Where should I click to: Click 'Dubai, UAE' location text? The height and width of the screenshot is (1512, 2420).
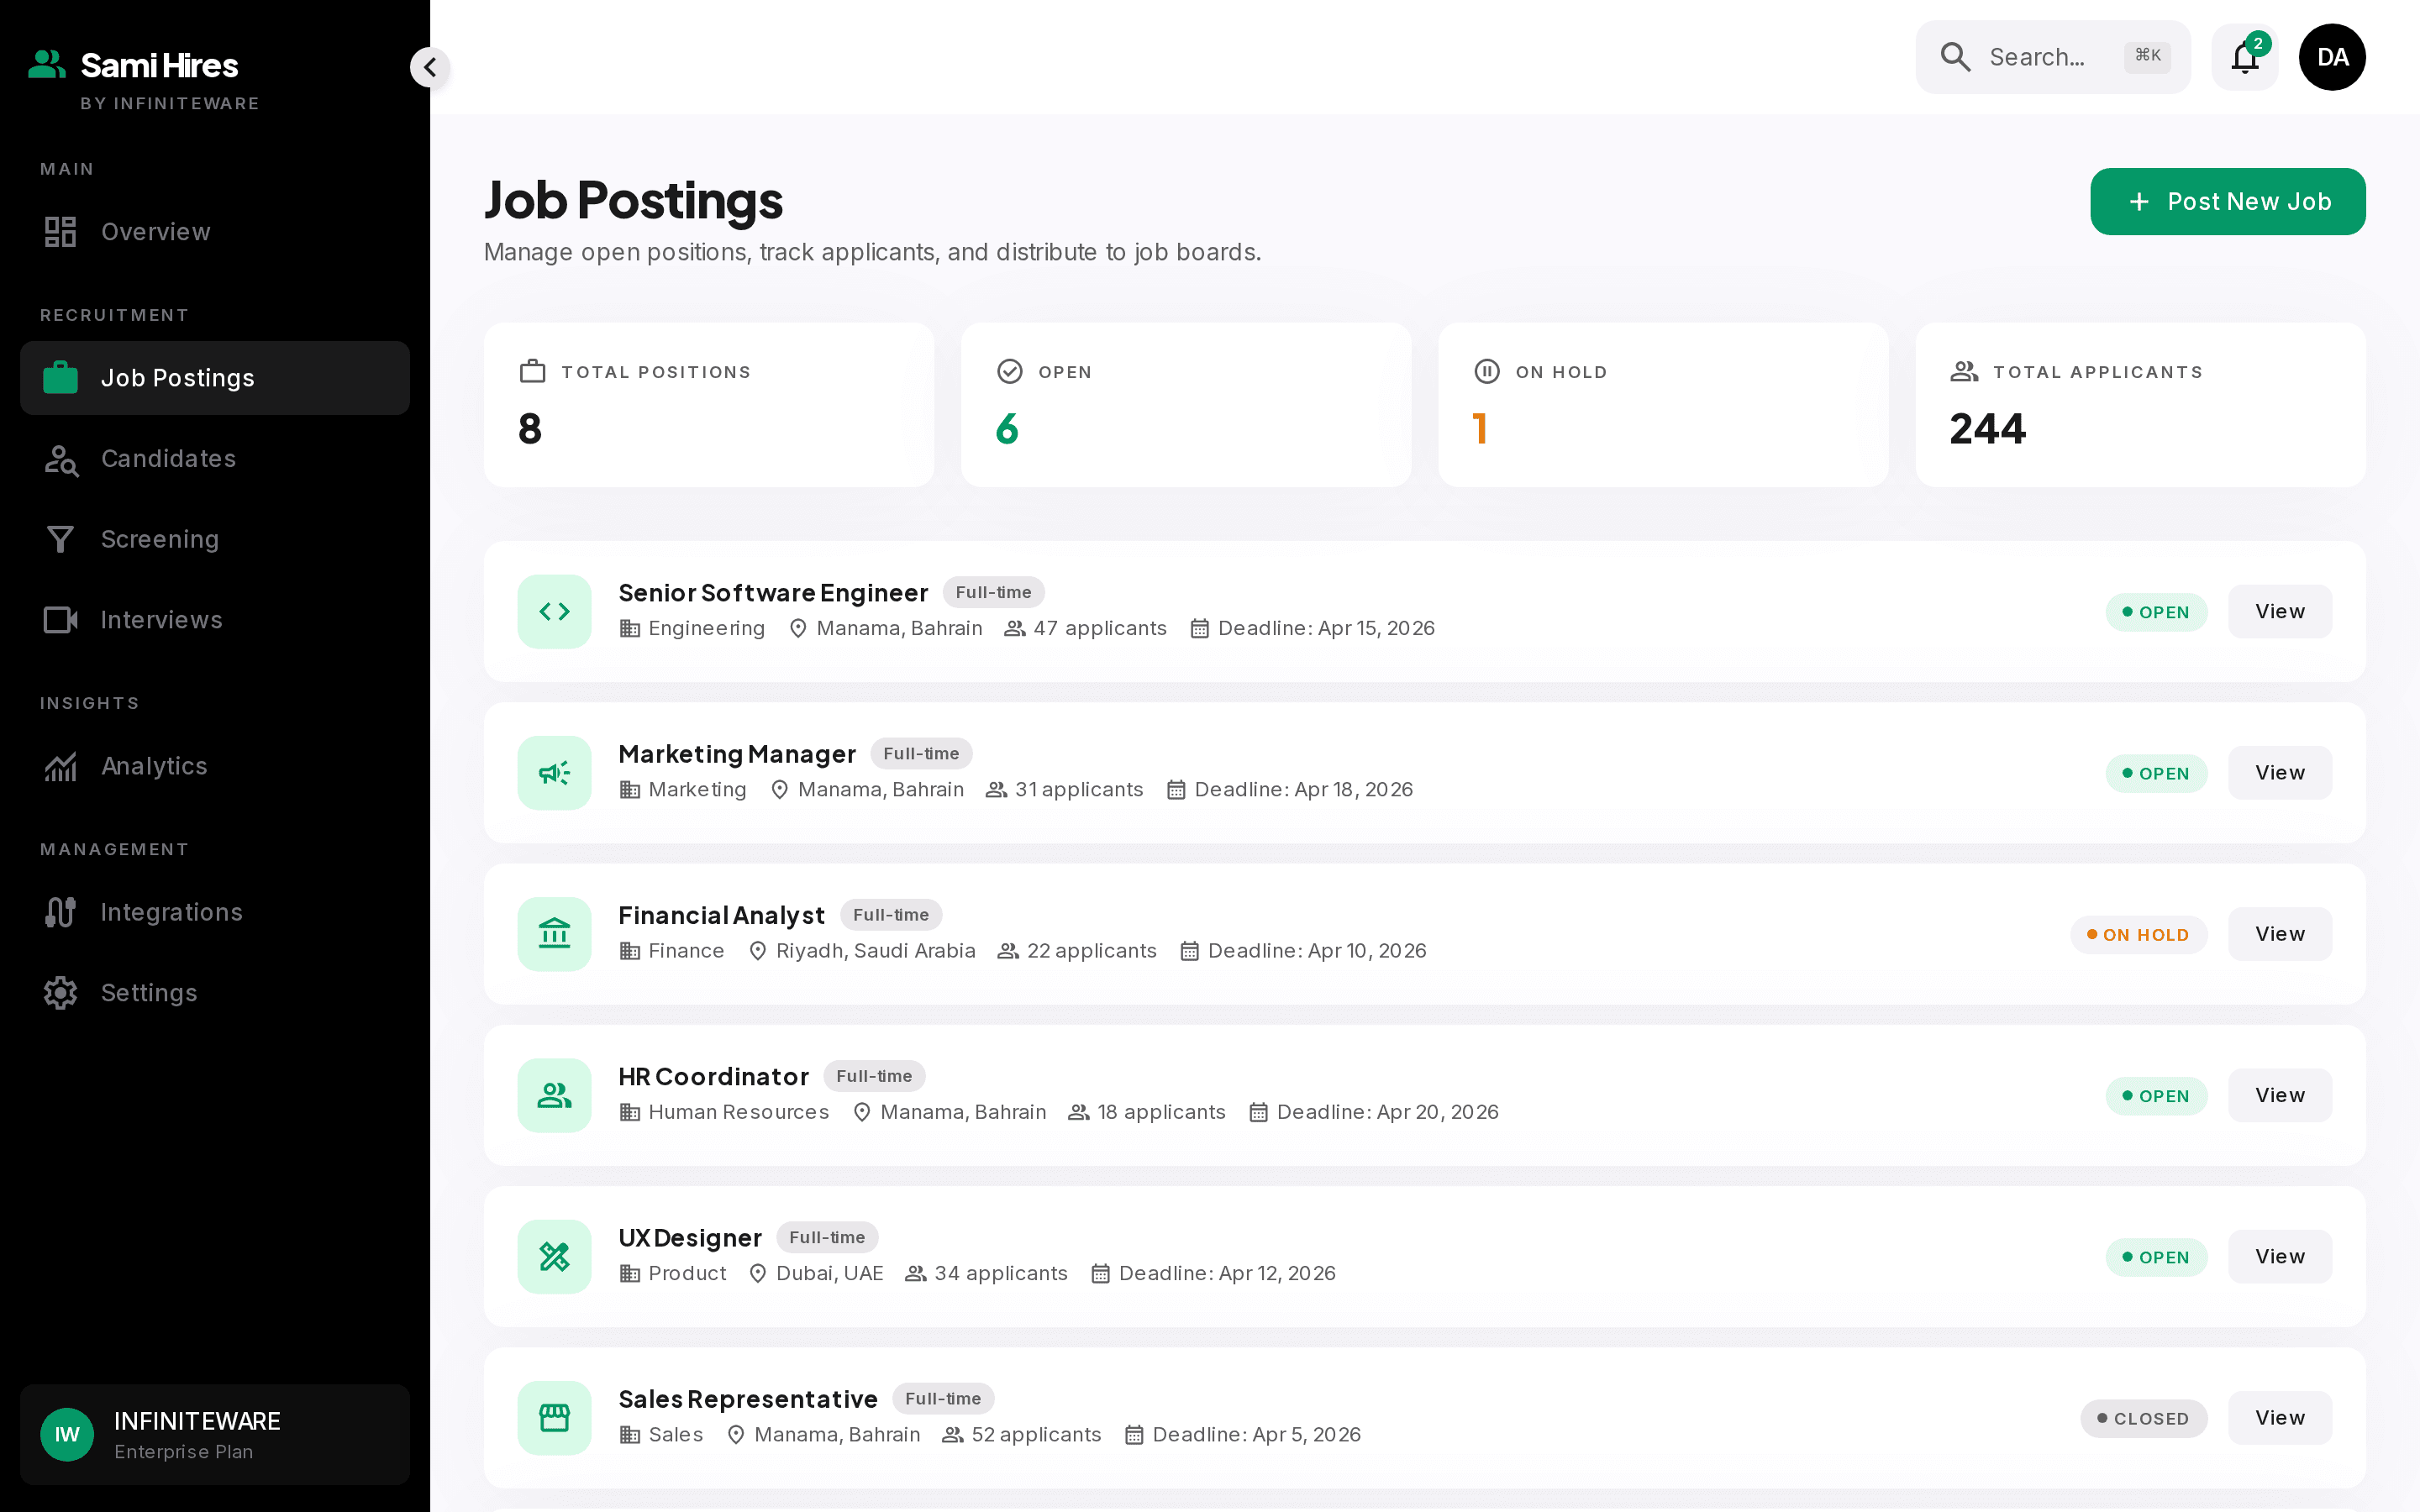pos(829,1273)
